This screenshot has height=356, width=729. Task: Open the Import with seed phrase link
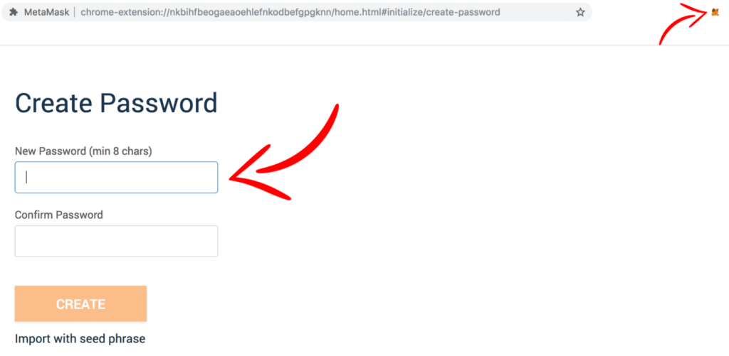click(80, 339)
